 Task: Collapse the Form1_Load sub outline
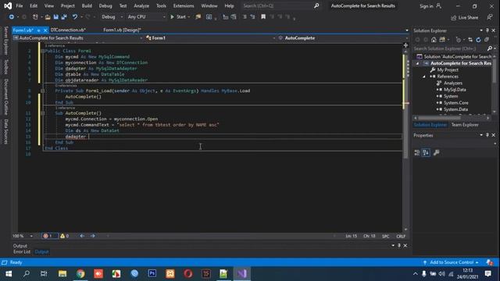[x=42, y=91]
